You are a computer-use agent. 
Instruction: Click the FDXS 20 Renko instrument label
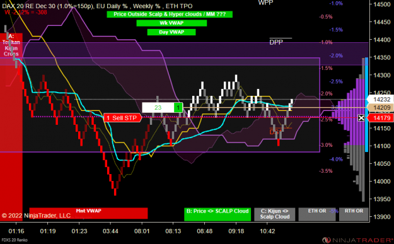(x=14, y=240)
